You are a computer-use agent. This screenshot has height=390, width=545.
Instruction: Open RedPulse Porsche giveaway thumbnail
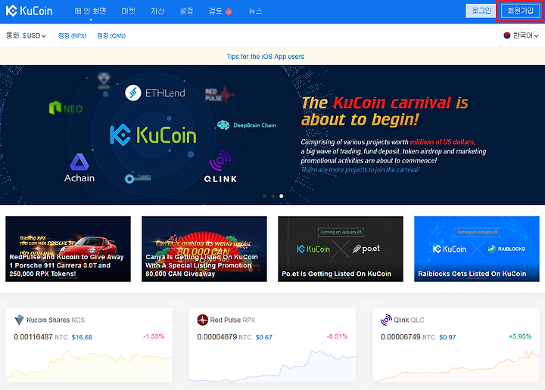coord(68,249)
